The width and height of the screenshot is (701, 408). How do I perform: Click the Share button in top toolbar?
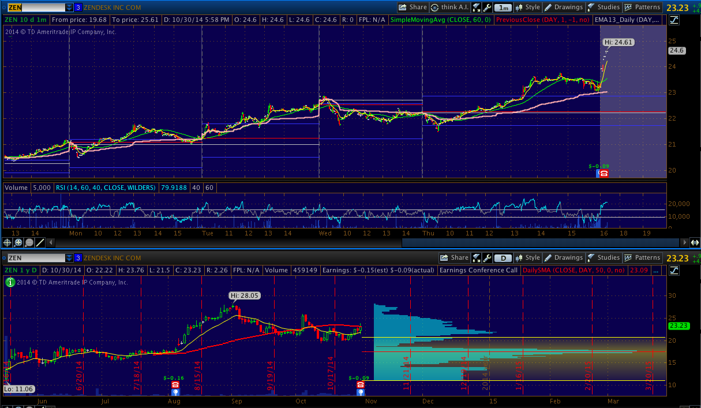(x=413, y=8)
